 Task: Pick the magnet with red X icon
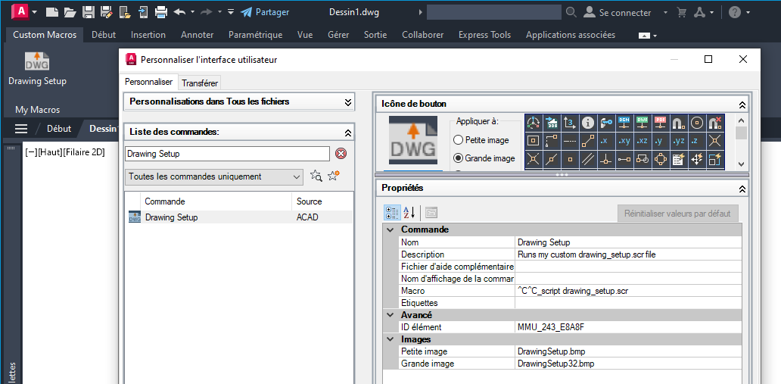714,122
